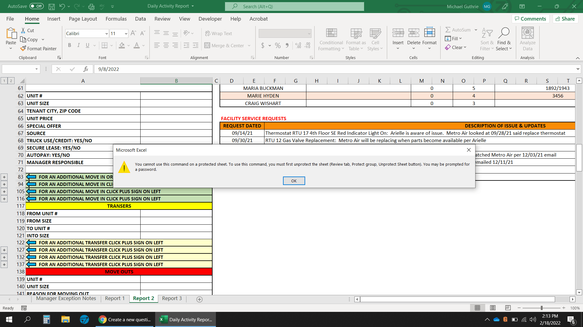The image size is (583, 327).
Task: Expand outline group at row 127
Action: (4, 250)
